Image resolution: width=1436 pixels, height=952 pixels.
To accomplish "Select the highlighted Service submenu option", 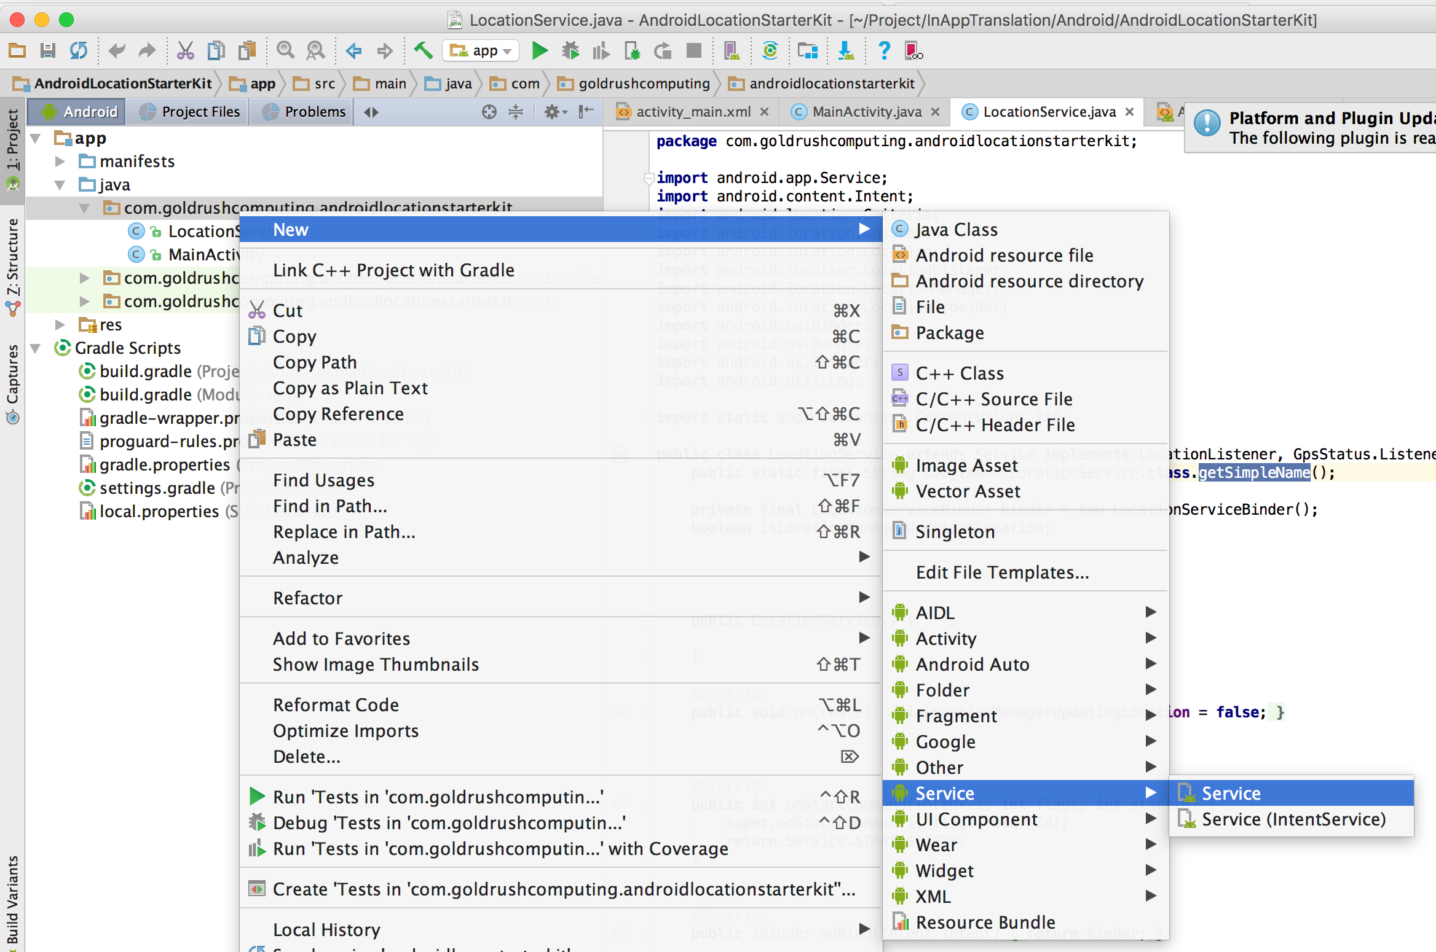I will [1292, 794].
